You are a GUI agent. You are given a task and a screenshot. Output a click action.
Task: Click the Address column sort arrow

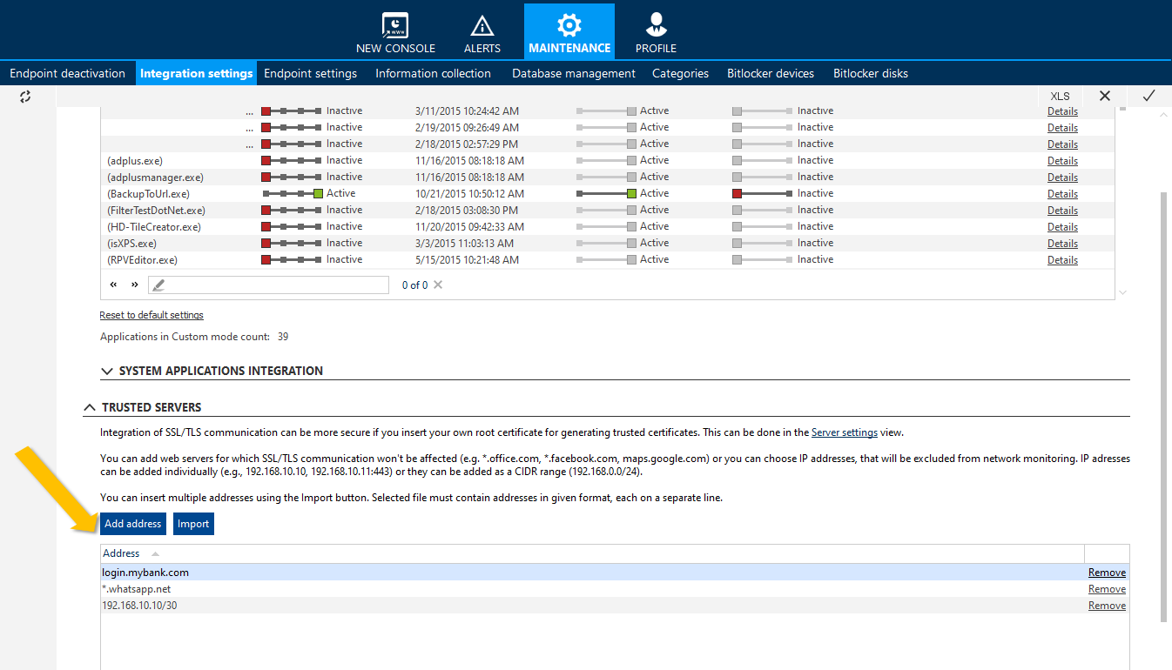[154, 553]
